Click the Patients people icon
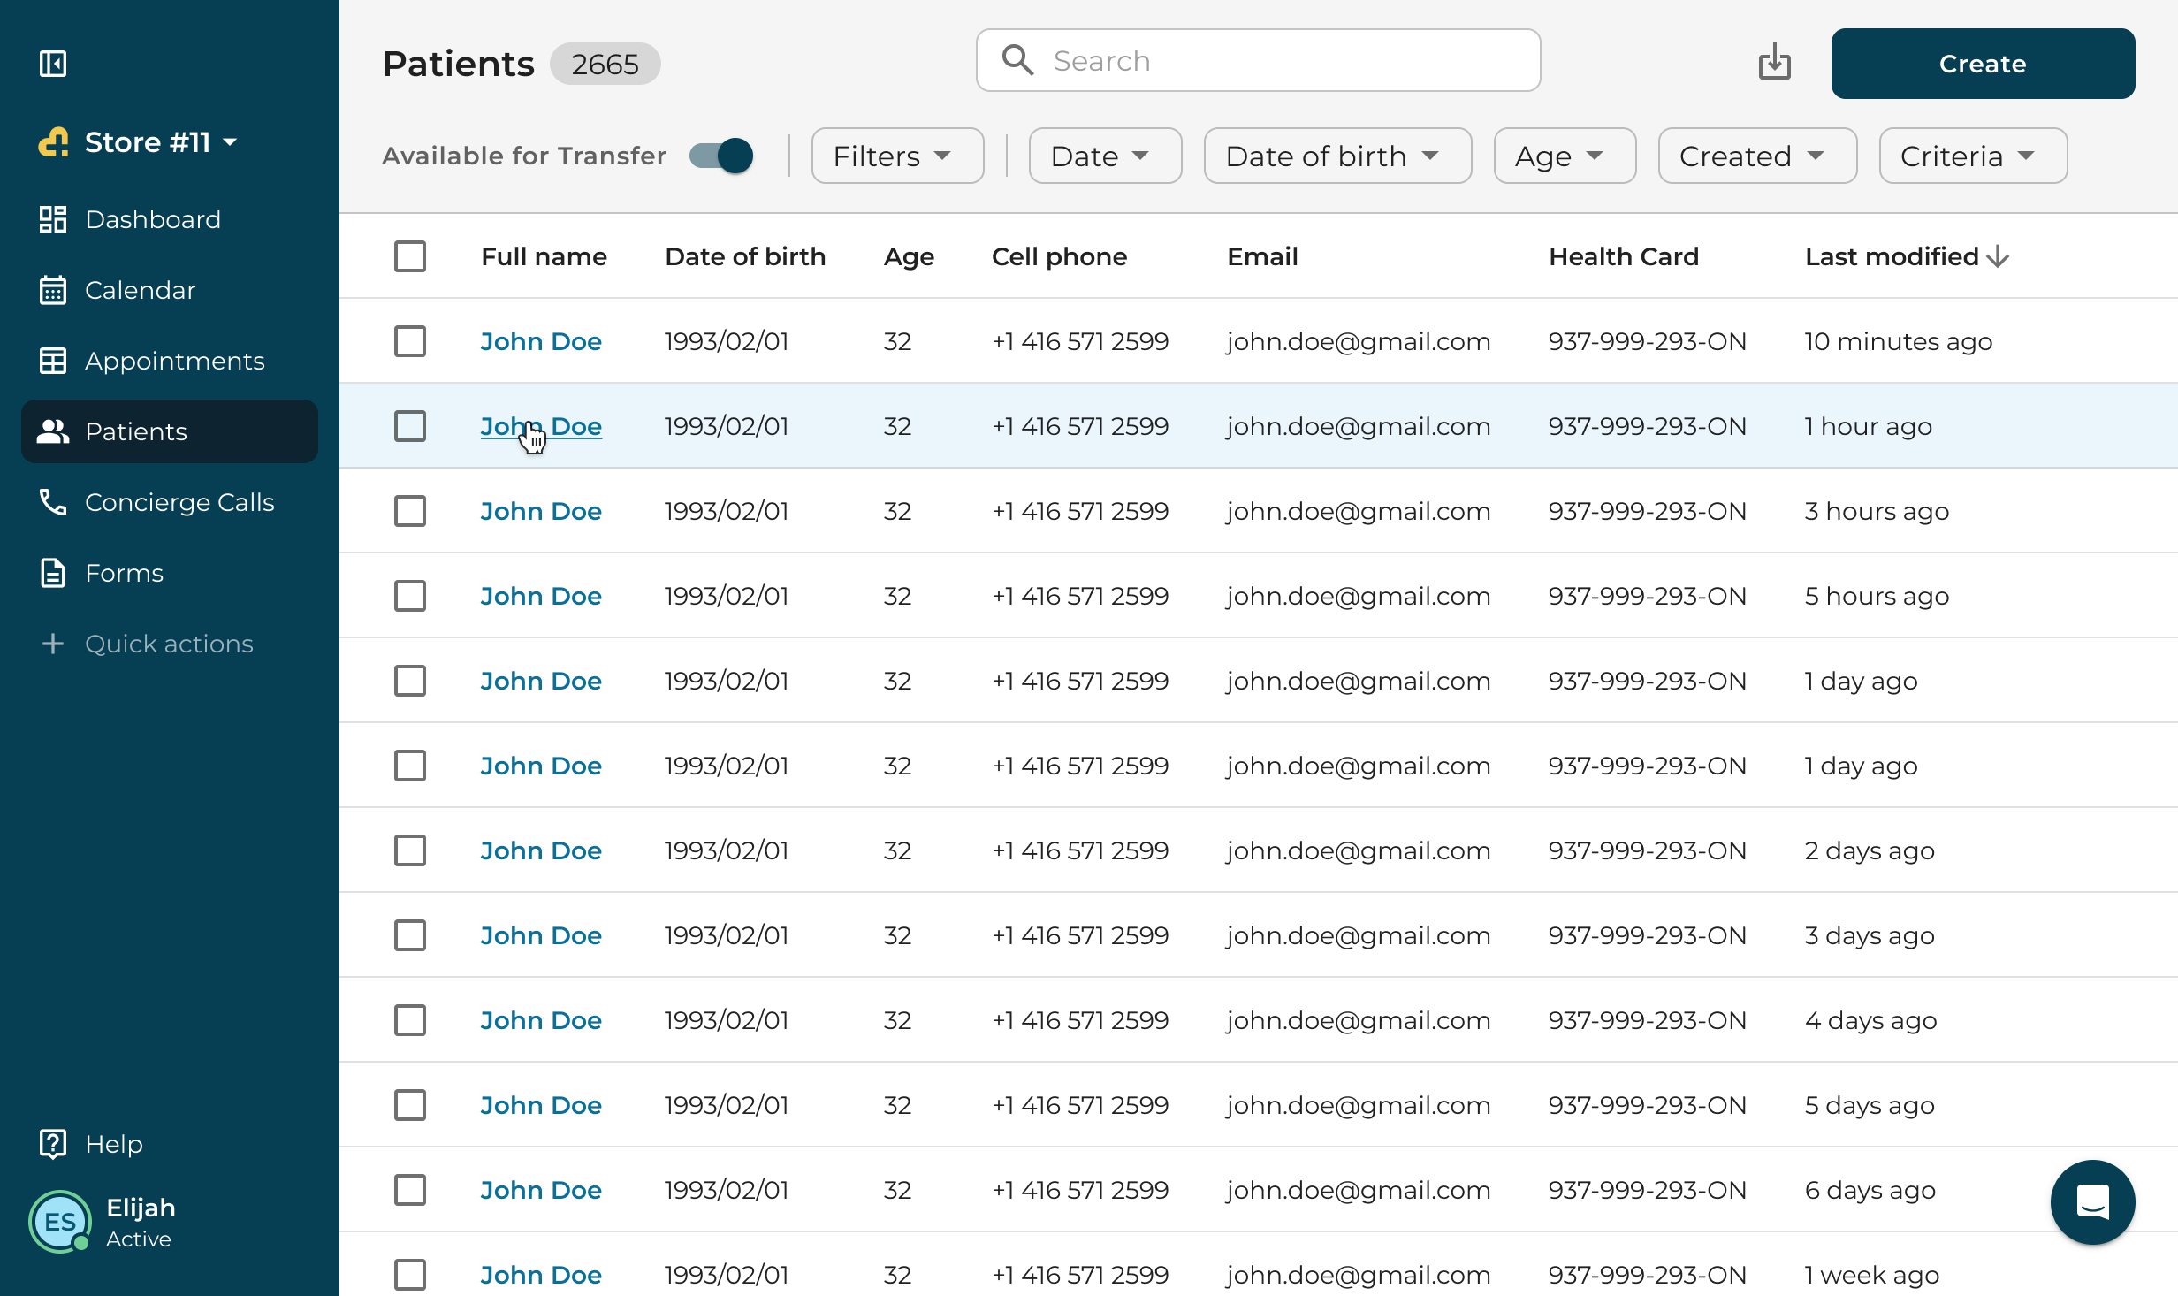Image resolution: width=2178 pixels, height=1296 pixels. [53, 431]
